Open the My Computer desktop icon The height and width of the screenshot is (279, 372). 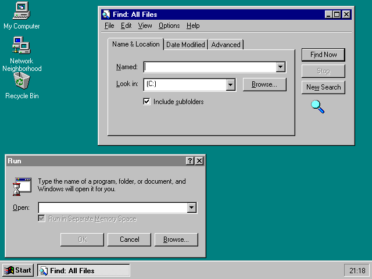point(22,10)
